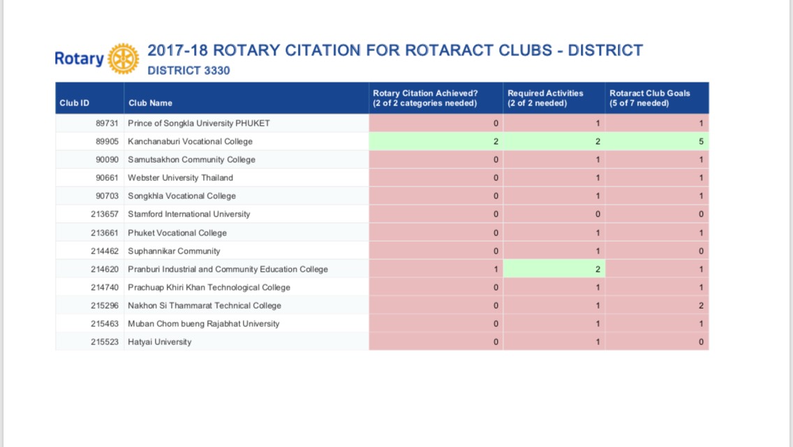Select club ID 90661
Screen dimensions: 793x447
[x=107, y=177]
